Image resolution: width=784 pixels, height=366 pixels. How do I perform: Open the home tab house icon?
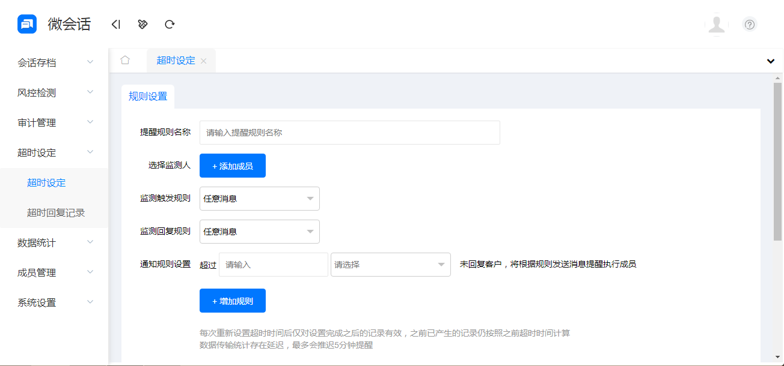[x=126, y=60]
